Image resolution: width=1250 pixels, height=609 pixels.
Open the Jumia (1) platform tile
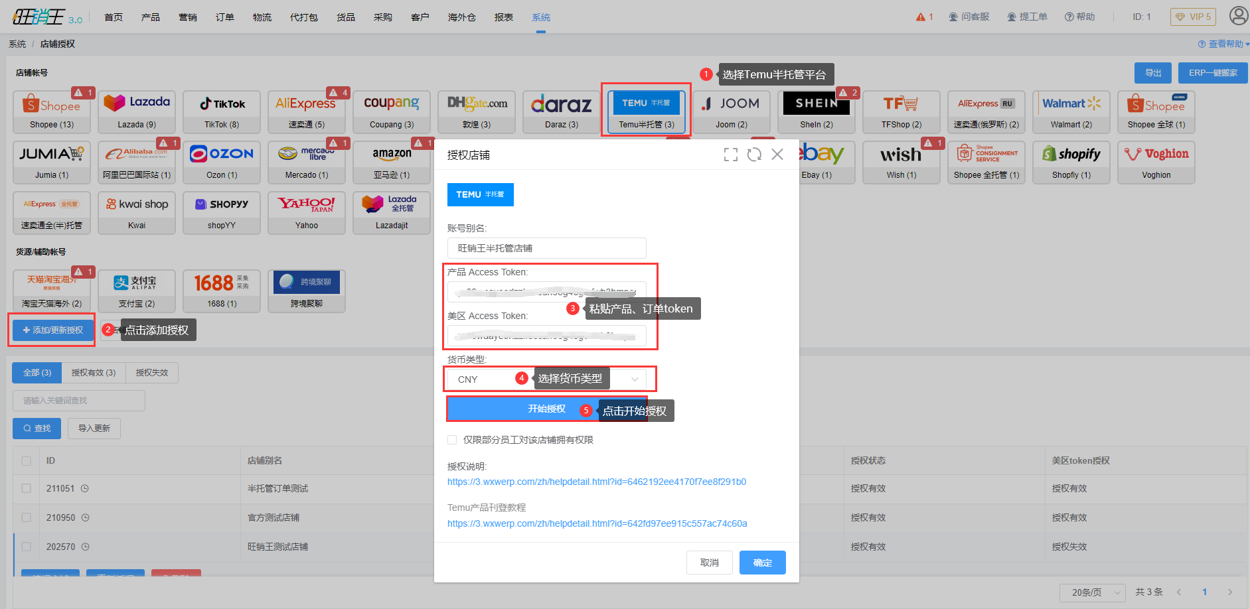click(x=52, y=162)
